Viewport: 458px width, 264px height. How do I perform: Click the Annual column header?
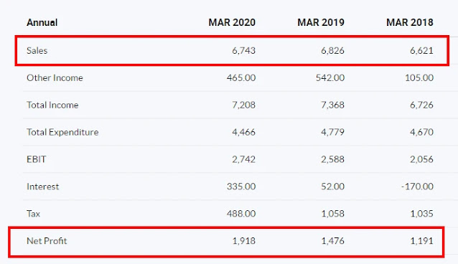(42, 22)
